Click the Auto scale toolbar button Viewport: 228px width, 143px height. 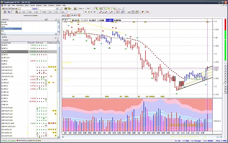(x=129, y=12)
